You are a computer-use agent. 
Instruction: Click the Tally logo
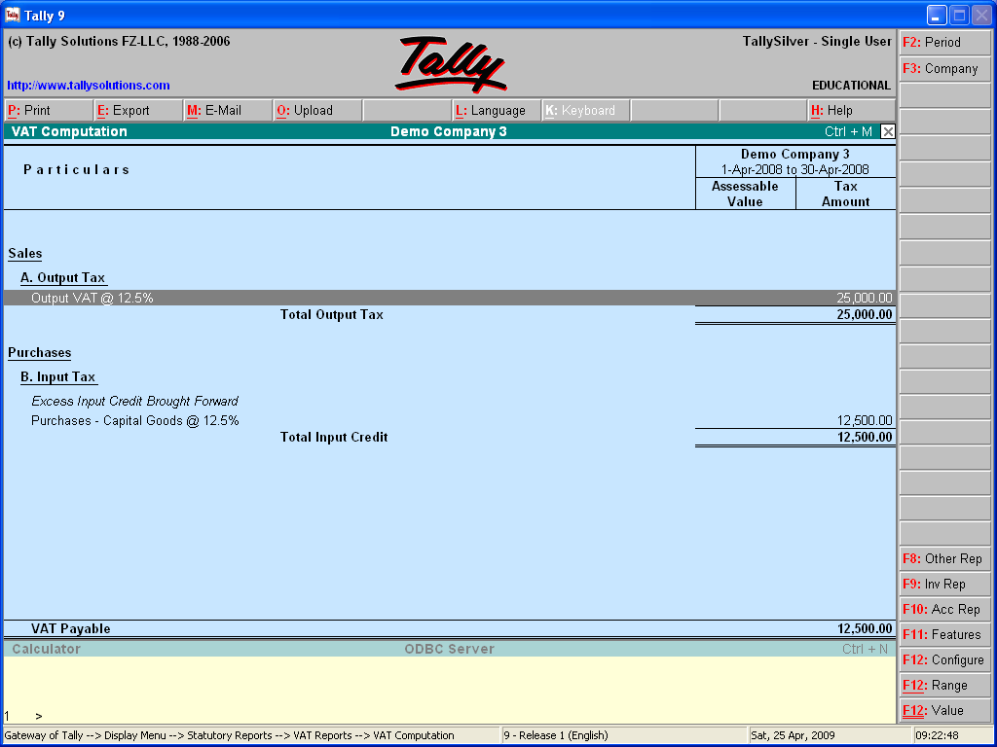(451, 63)
